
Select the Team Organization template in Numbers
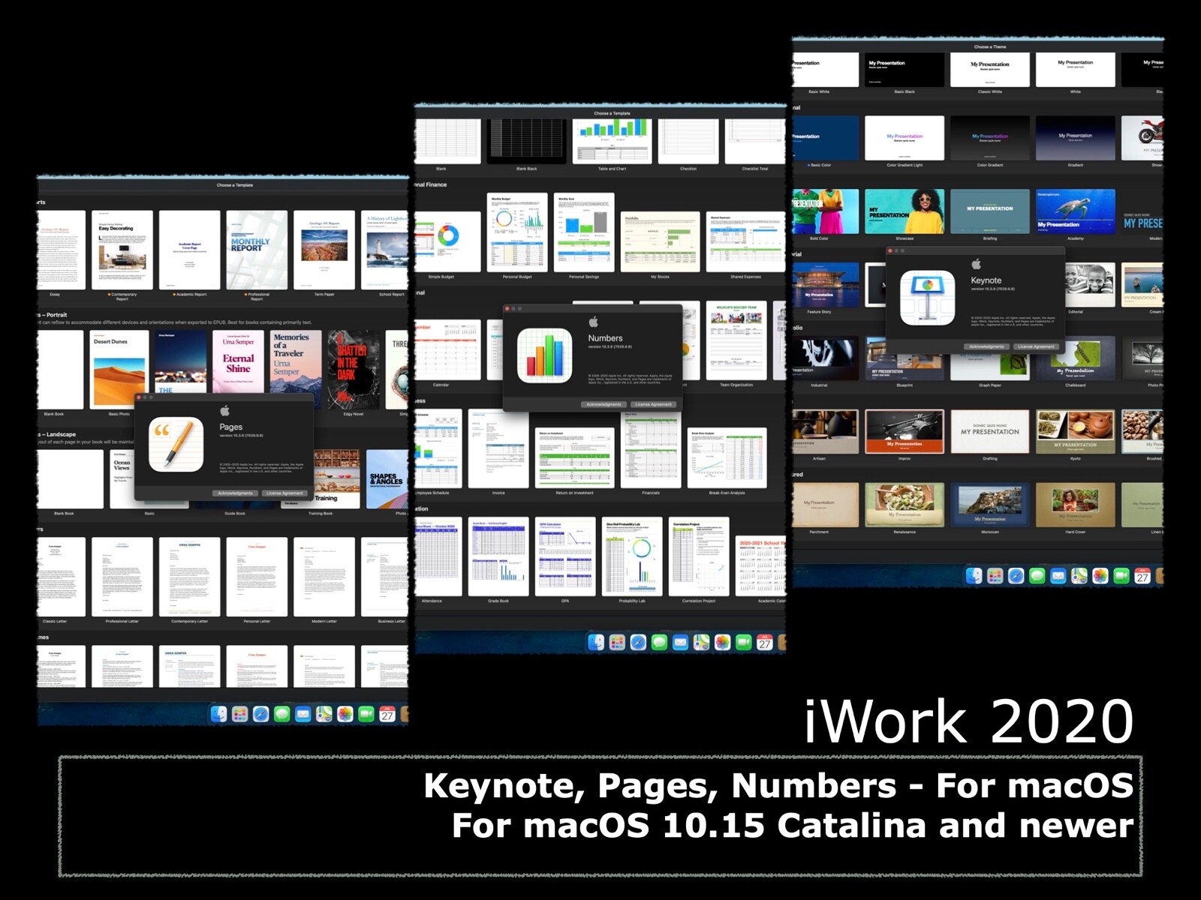(736, 340)
